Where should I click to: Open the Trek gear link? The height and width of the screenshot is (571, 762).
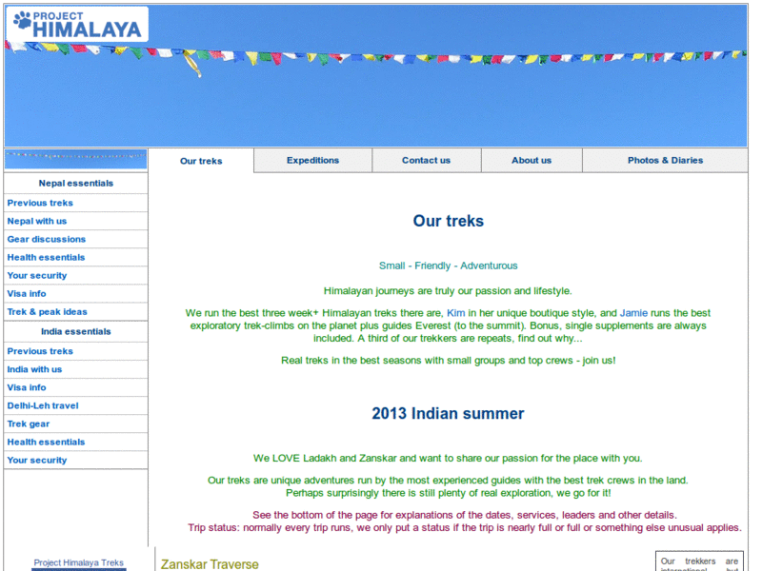[x=29, y=423]
